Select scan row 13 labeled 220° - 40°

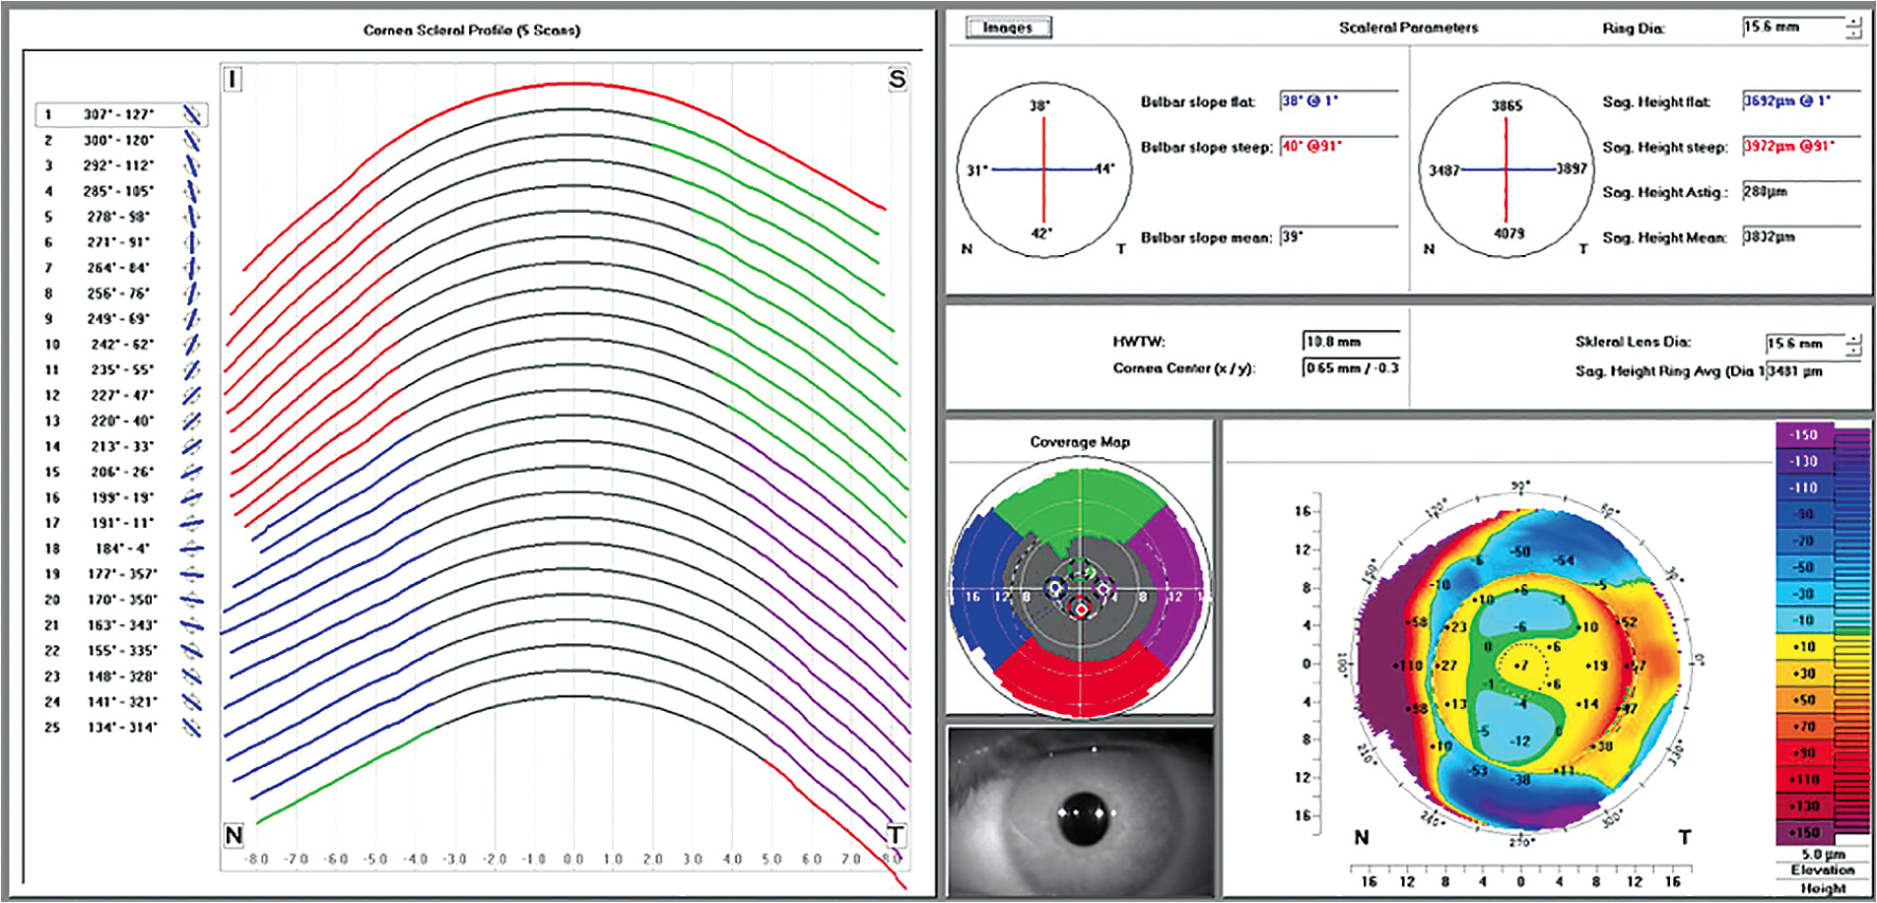point(121,421)
